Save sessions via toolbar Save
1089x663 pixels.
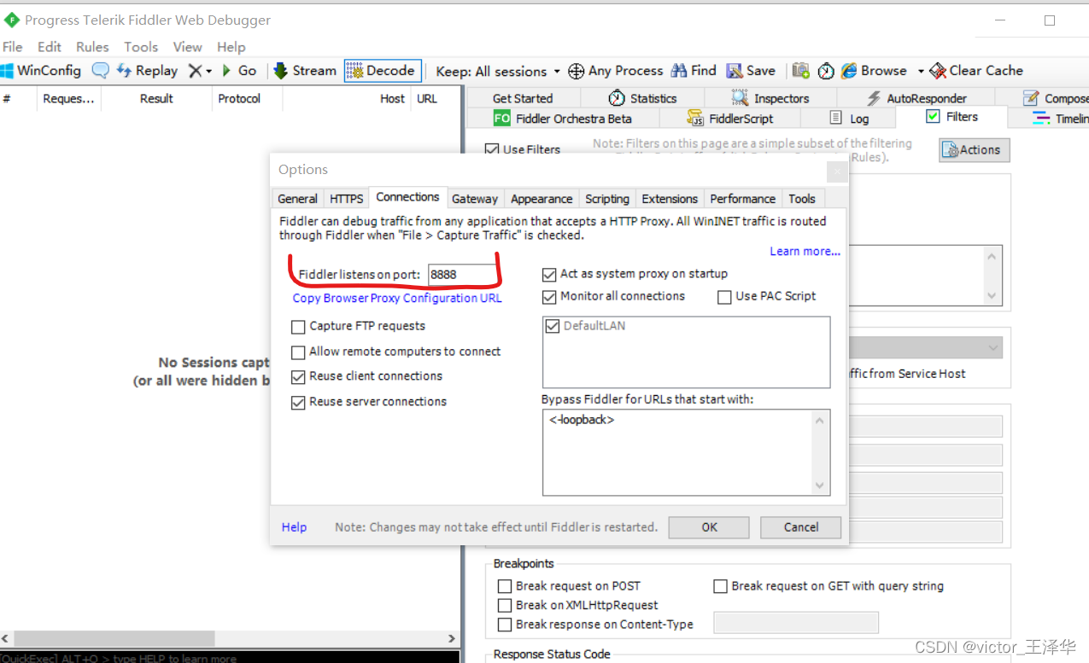(x=751, y=71)
